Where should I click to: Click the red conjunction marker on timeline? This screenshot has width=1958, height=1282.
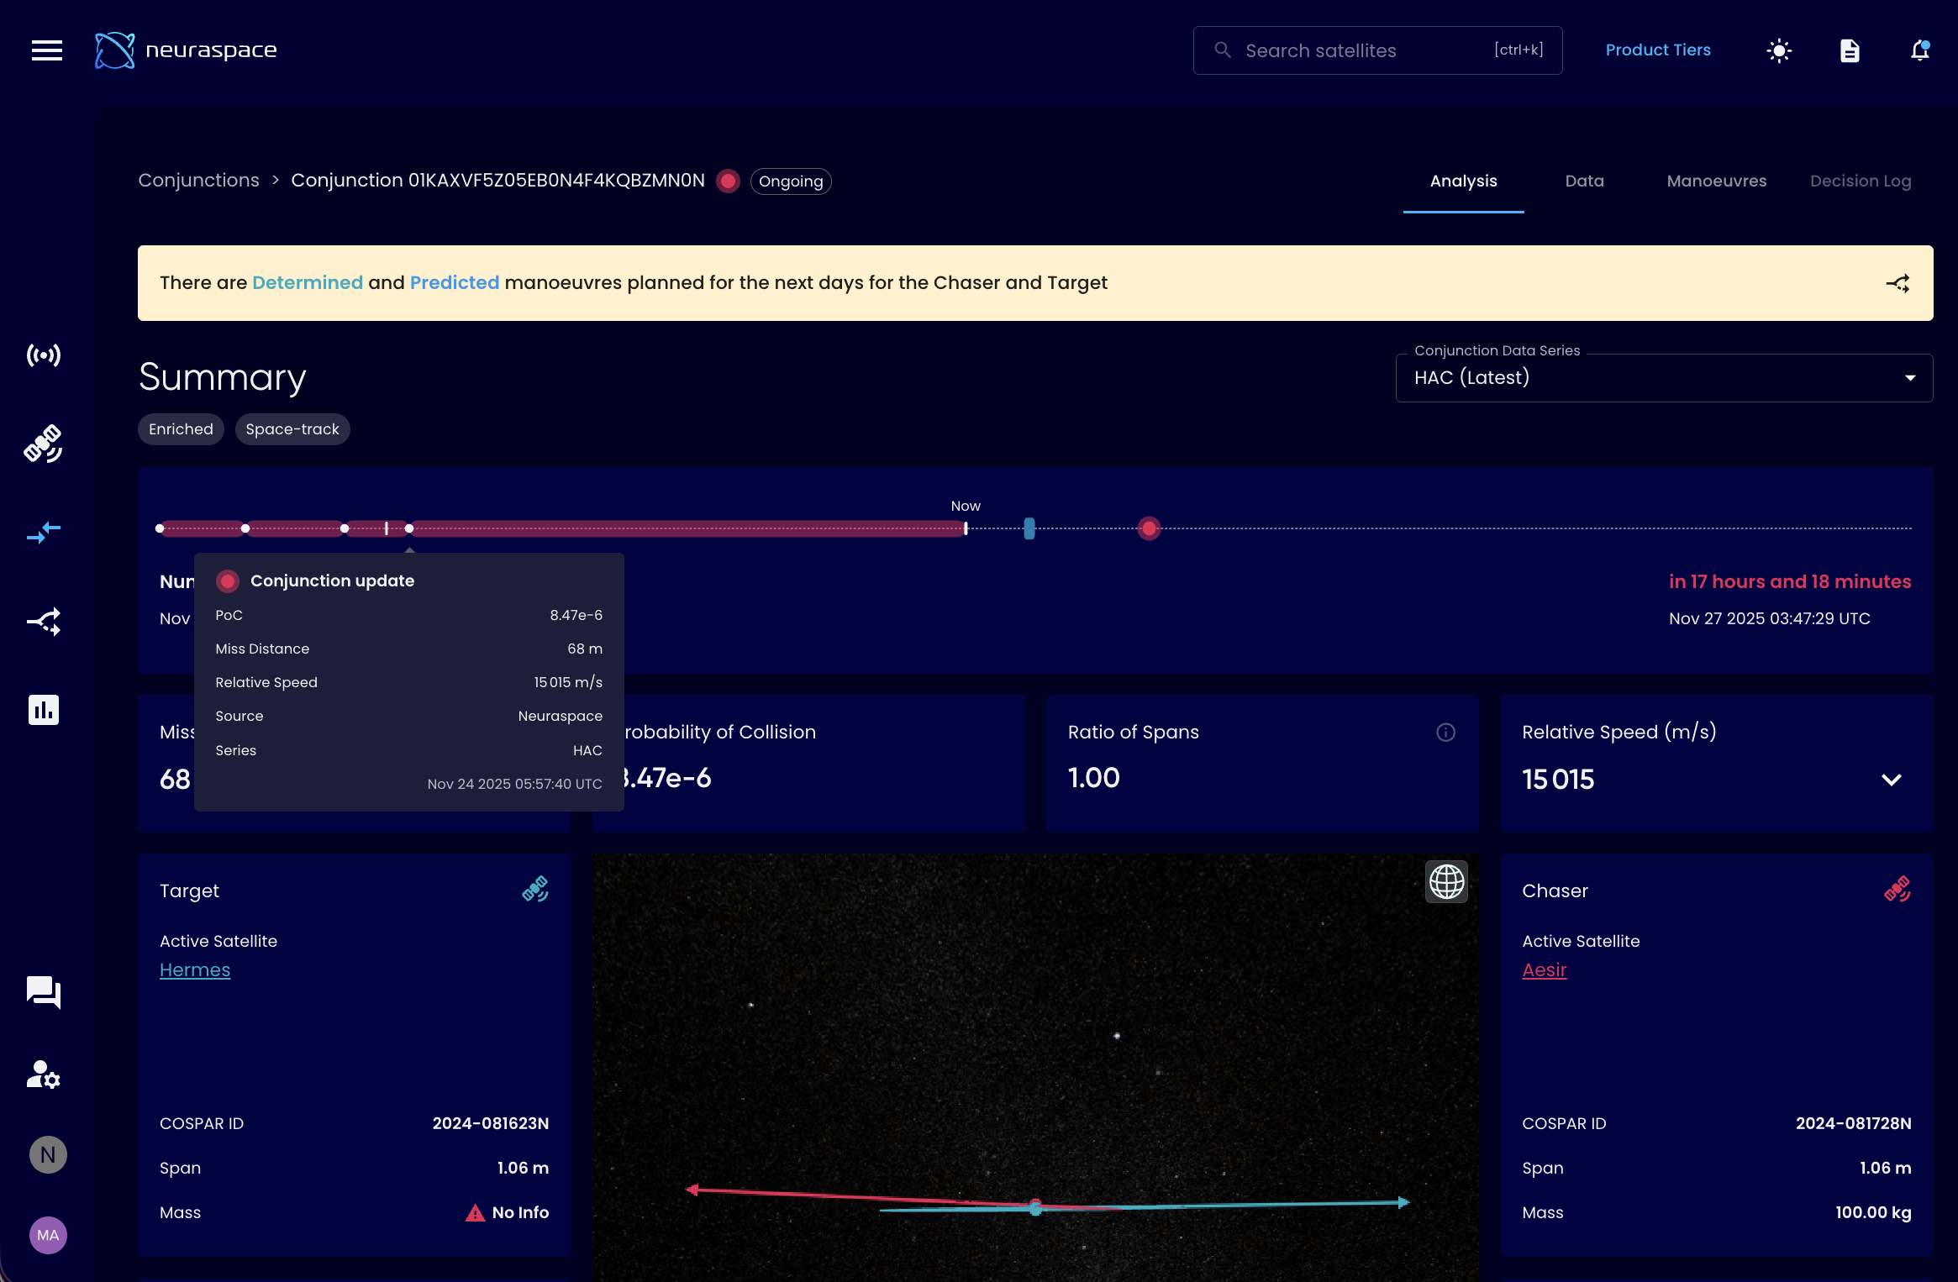[1149, 528]
